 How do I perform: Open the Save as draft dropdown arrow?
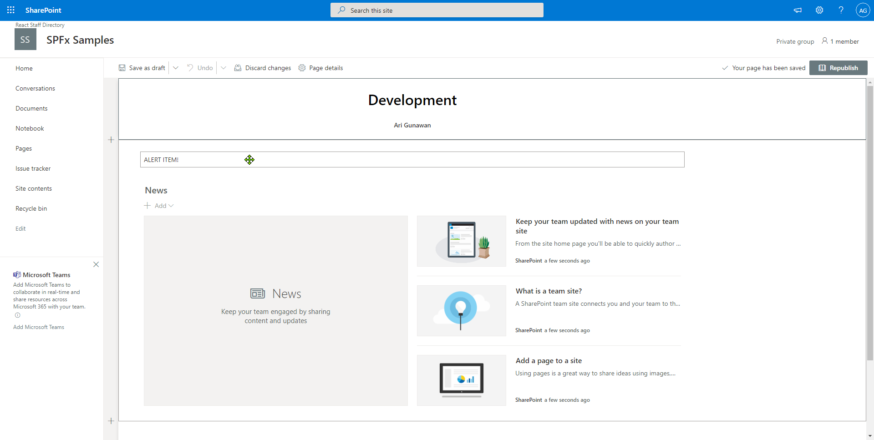coord(176,67)
